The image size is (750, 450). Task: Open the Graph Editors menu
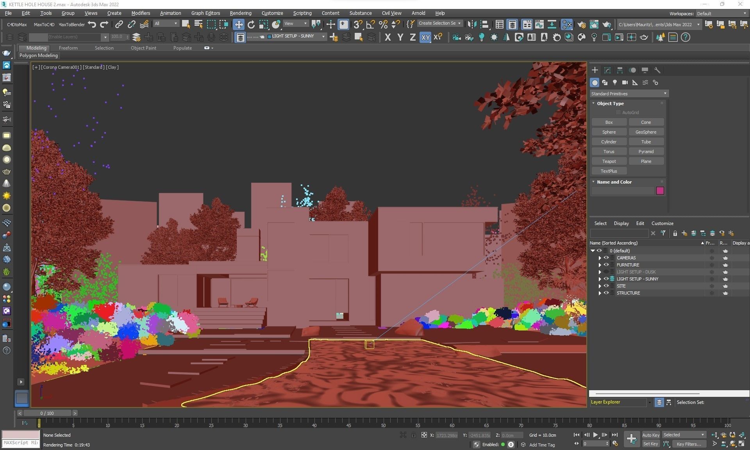coord(205,13)
